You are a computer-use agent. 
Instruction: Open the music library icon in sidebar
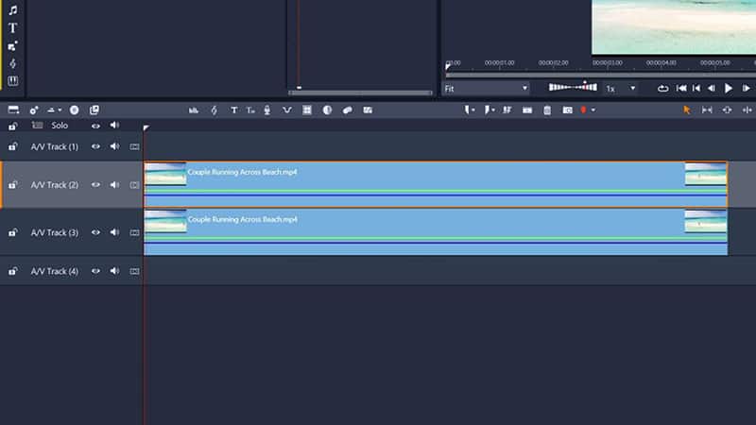pos(13,10)
